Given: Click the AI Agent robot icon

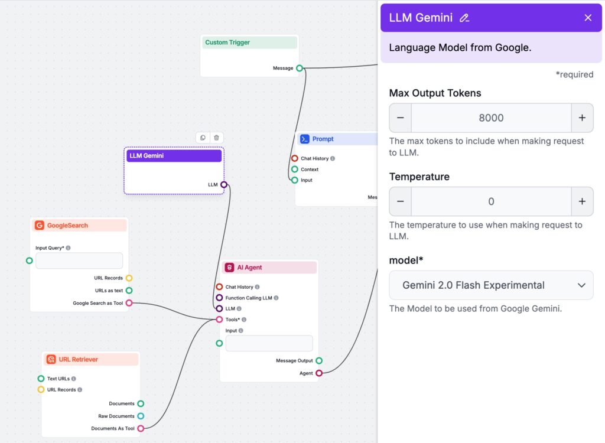Looking at the screenshot, I should (229, 268).
